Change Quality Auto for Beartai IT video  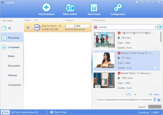[x=129, y=68]
